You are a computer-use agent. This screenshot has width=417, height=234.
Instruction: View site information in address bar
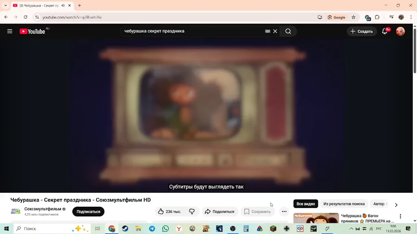(x=37, y=17)
